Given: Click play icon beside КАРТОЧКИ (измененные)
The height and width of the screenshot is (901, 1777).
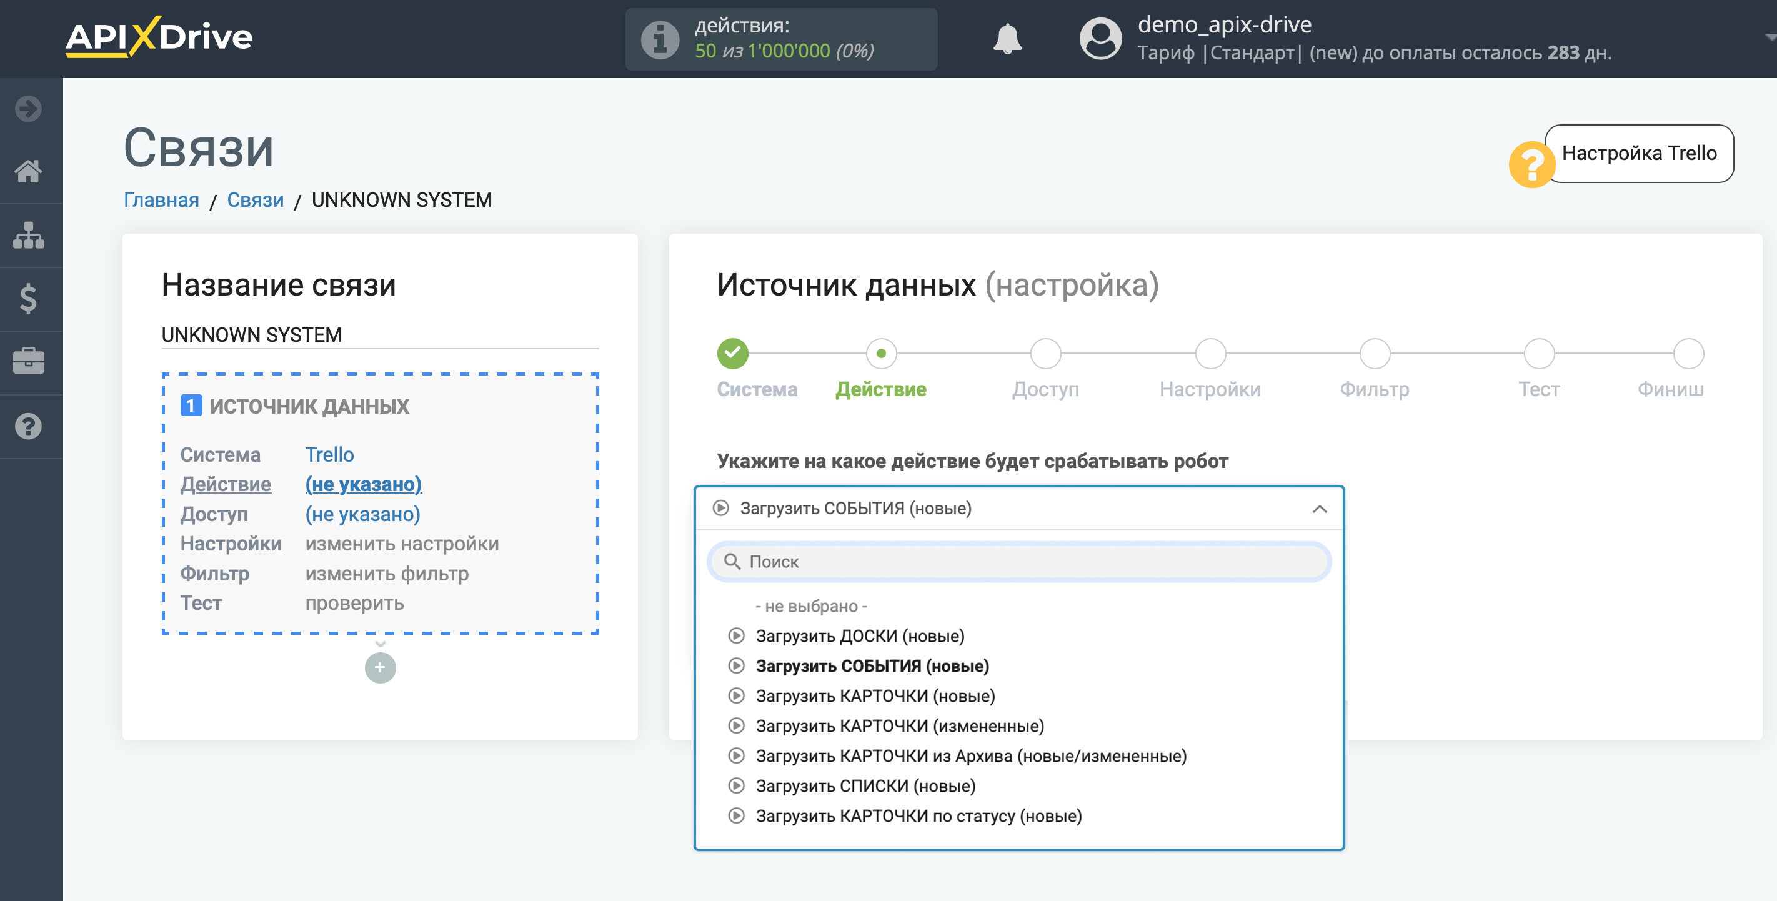Looking at the screenshot, I should [x=736, y=726].
